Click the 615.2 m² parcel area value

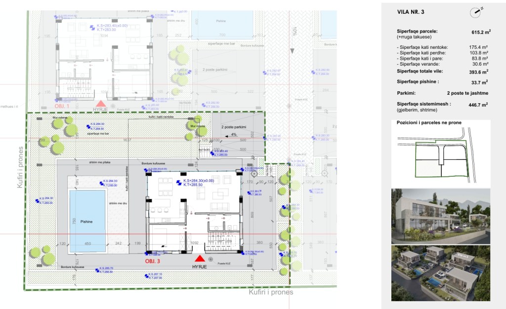pyautogui.click(x=480, y=32)
